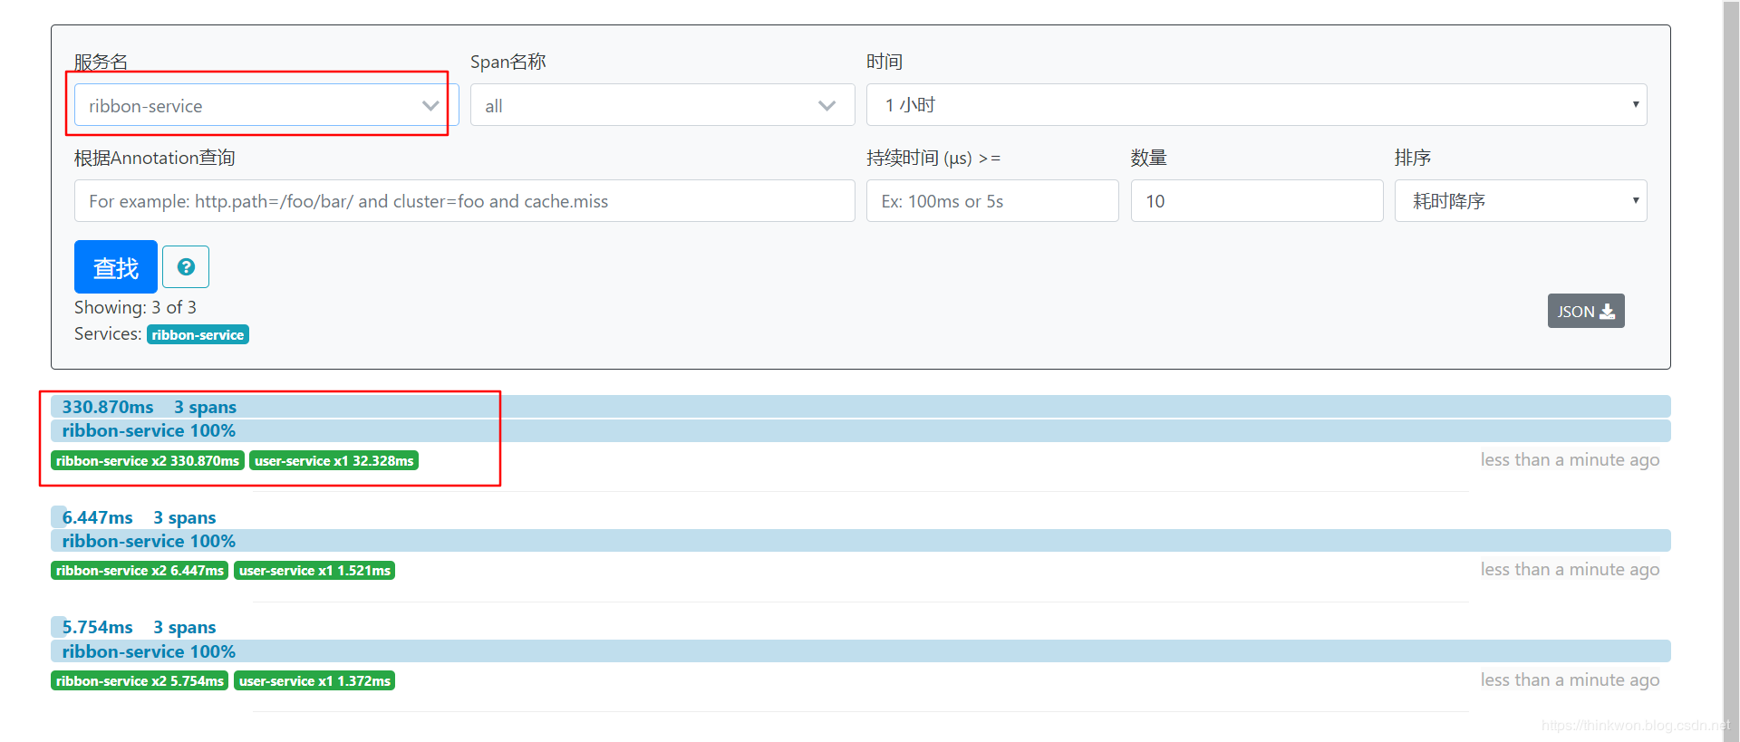The height and width of the screenshot is (742, 1740).
Task: Click the 数量 limit field showing 10
Action: click(x=1256, y=201)
